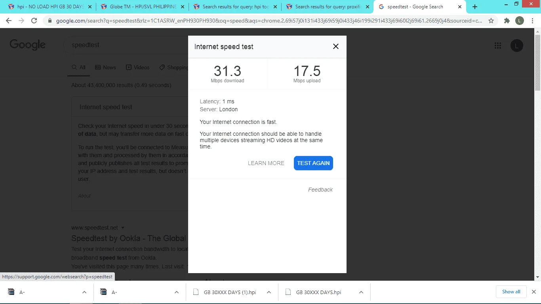Expand www.speedtest.net result dropdown arrow

tap(123, 228)
